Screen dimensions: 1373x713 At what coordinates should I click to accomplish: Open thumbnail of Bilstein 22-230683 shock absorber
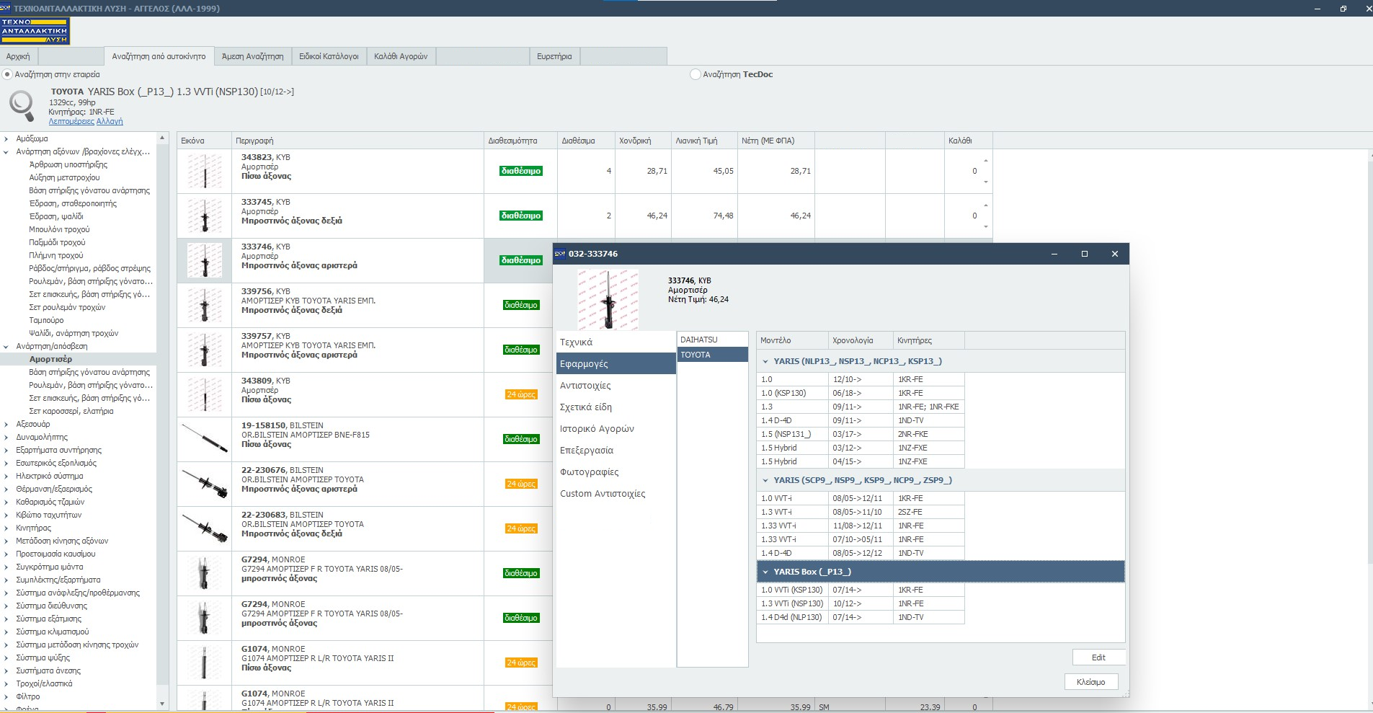(205, 528)
